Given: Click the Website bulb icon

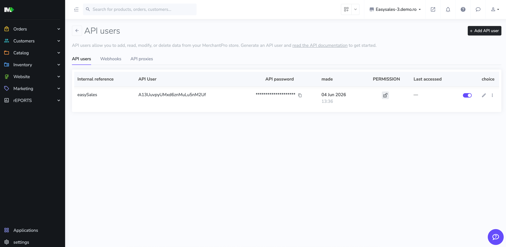Looking at the screenshot, I should click(x=7, y=77).
